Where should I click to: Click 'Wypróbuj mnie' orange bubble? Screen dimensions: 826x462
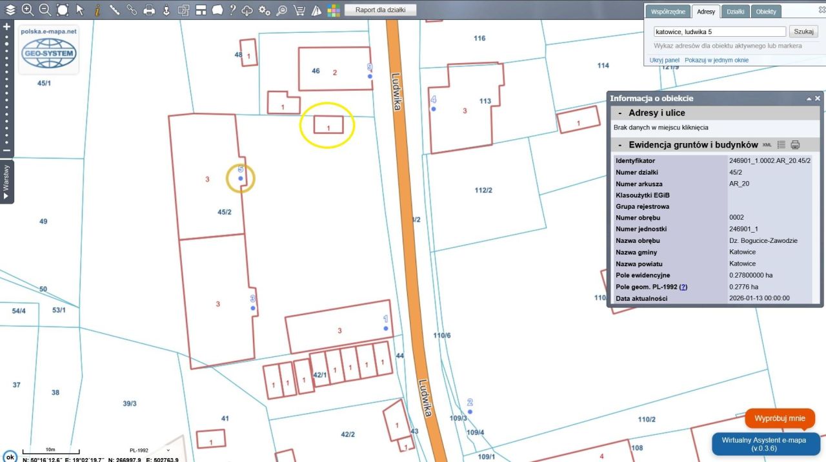[x=780, y=418]
